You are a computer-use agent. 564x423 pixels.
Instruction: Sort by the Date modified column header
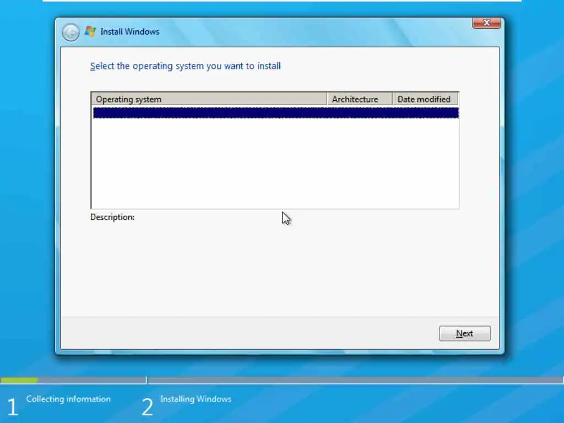point(425,99)
